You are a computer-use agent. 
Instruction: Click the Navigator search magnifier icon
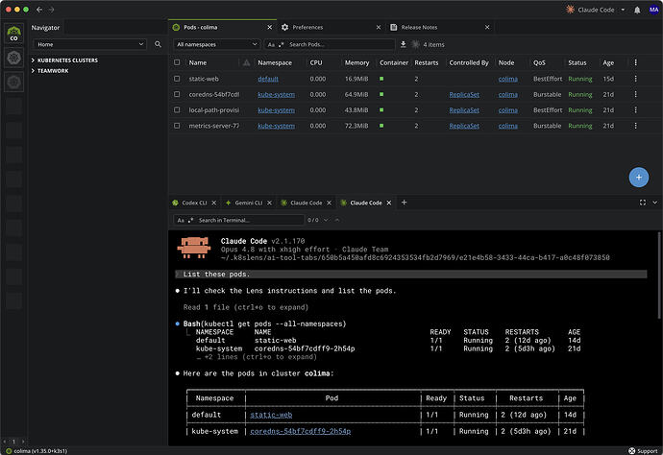[x=158, y=44]
